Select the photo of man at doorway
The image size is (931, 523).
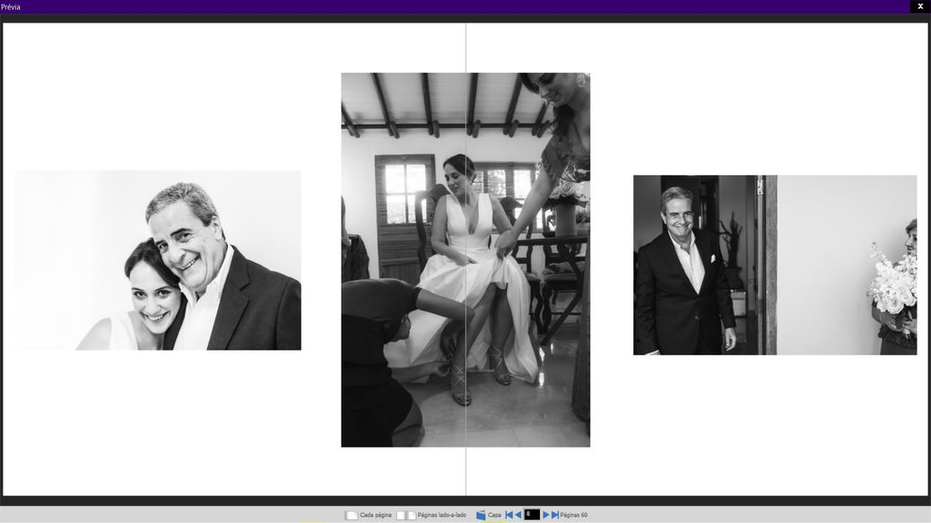coord(775,265)
